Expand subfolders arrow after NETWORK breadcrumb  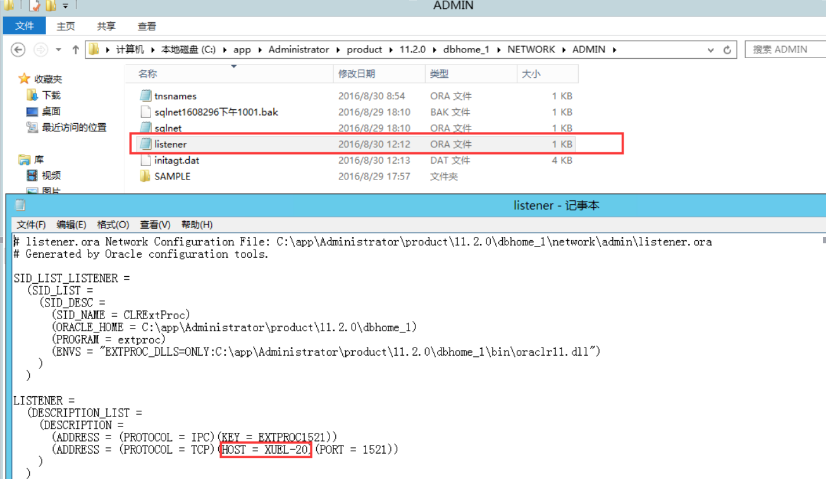pos(564,50)
